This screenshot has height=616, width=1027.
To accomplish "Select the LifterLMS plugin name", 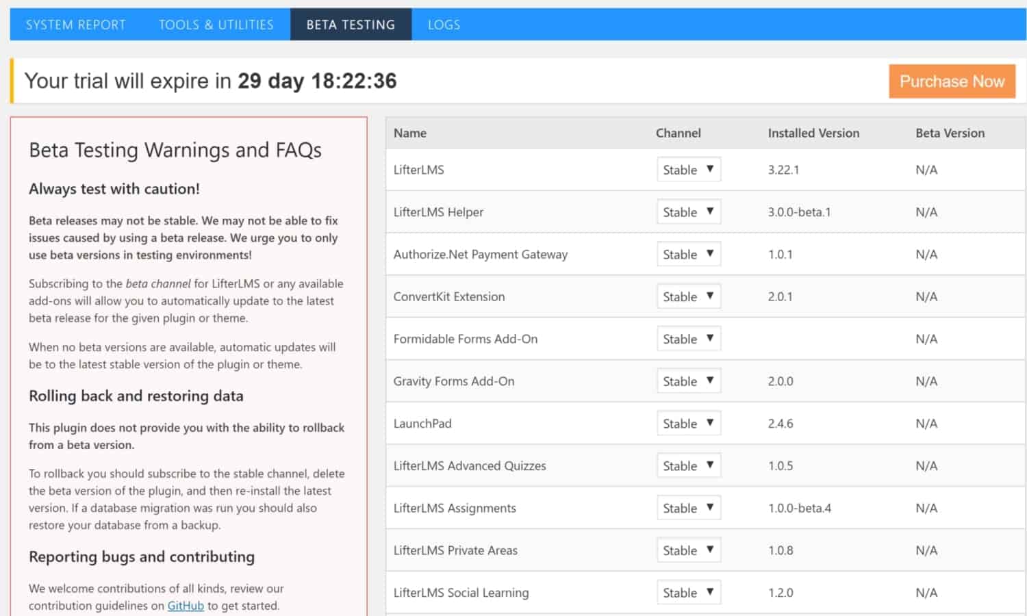I will [418, 170].
